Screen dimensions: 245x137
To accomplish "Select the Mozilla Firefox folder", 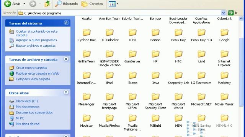I will (x=109, y=121).
